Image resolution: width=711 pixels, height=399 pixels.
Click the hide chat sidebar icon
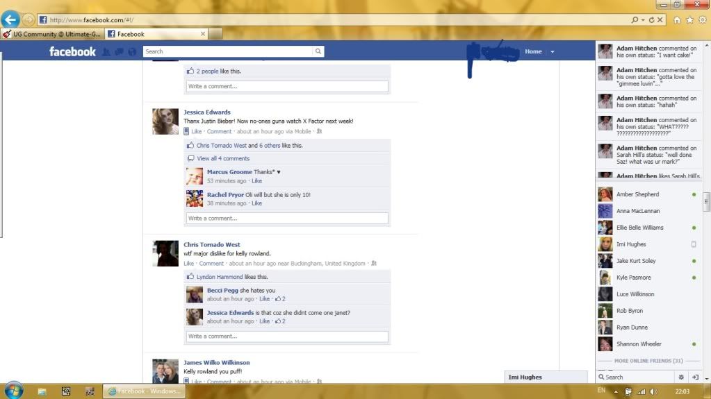click(x=695, y=377)
